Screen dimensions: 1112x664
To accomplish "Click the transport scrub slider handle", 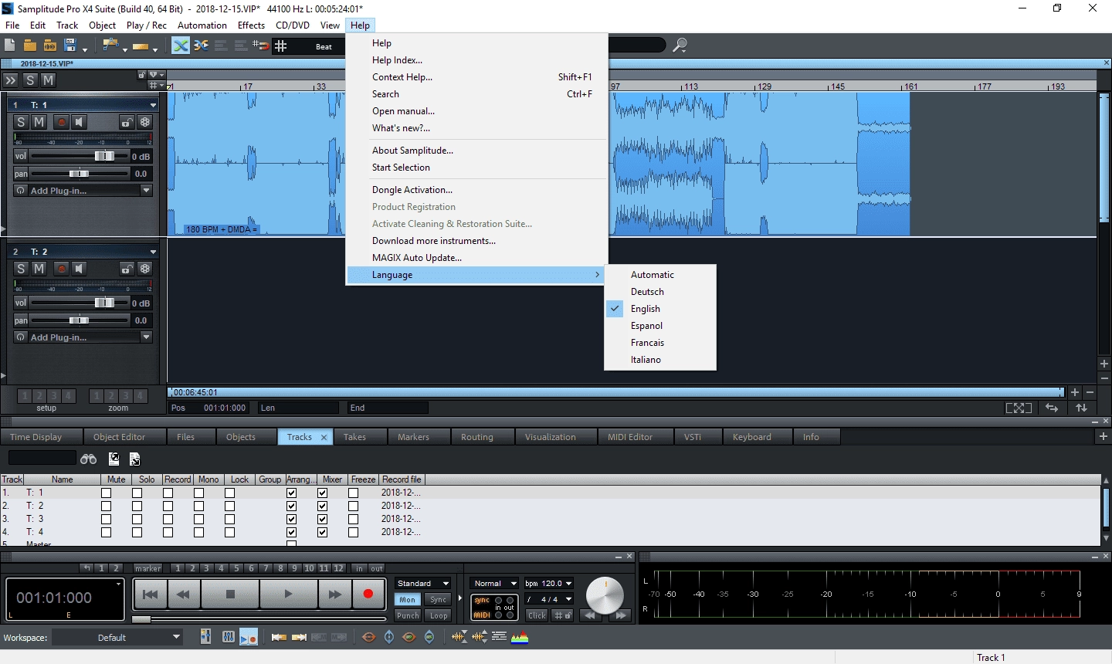I will tap(141, 619).
